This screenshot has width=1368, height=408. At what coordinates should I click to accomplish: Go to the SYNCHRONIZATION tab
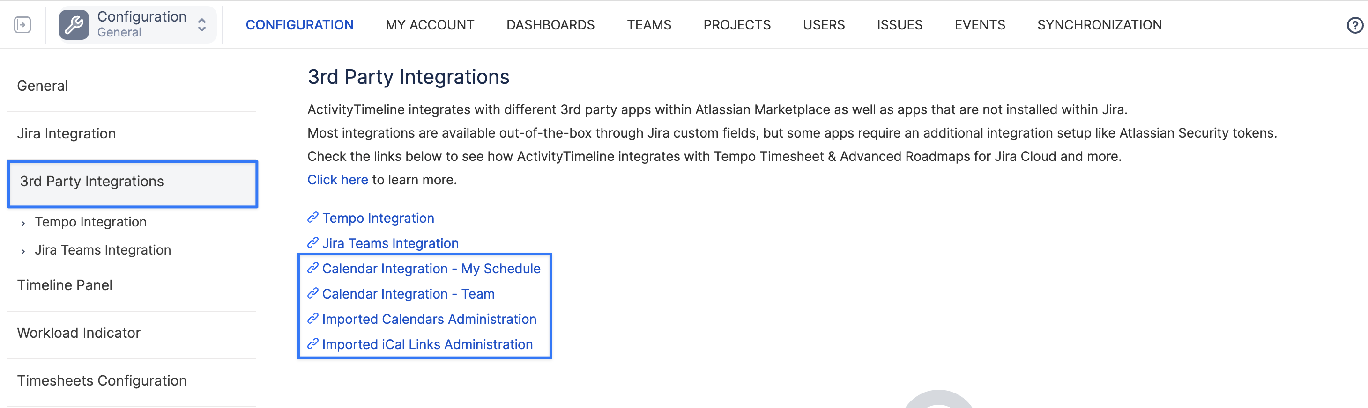tap(1099, 25)
